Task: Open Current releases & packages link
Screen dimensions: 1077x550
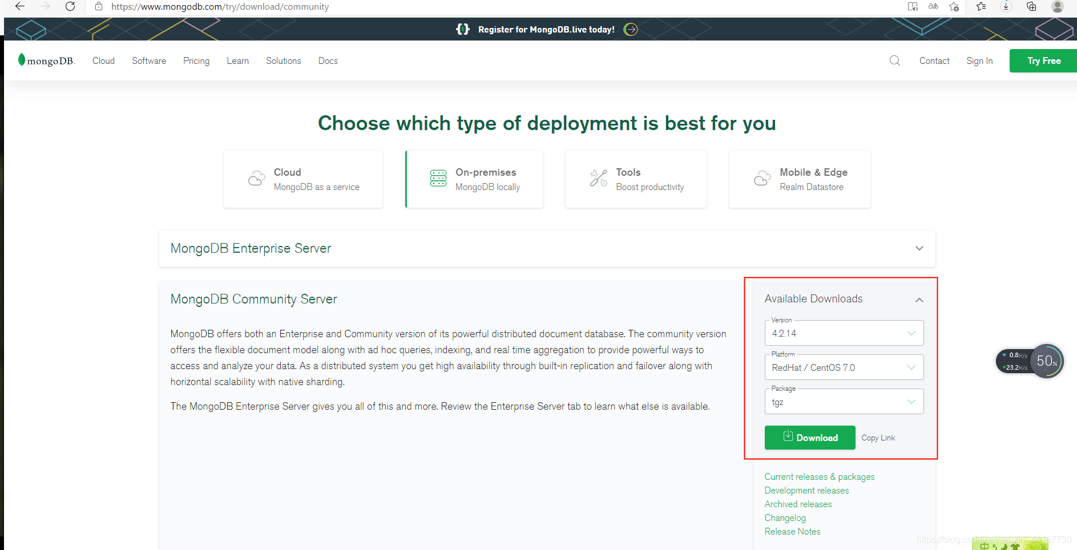Action: click(x=820, y=477)
